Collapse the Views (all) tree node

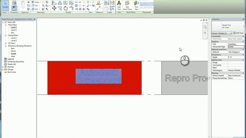3,22
